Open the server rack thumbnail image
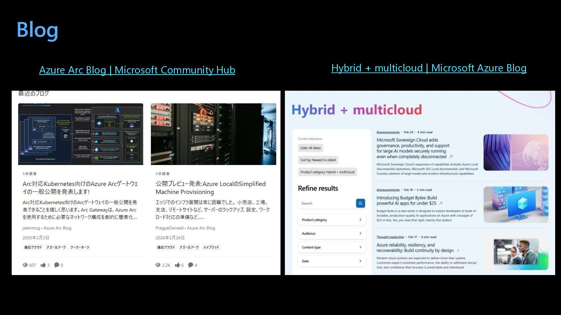Viewport: 561px width, 315px height. coord(213,134)
